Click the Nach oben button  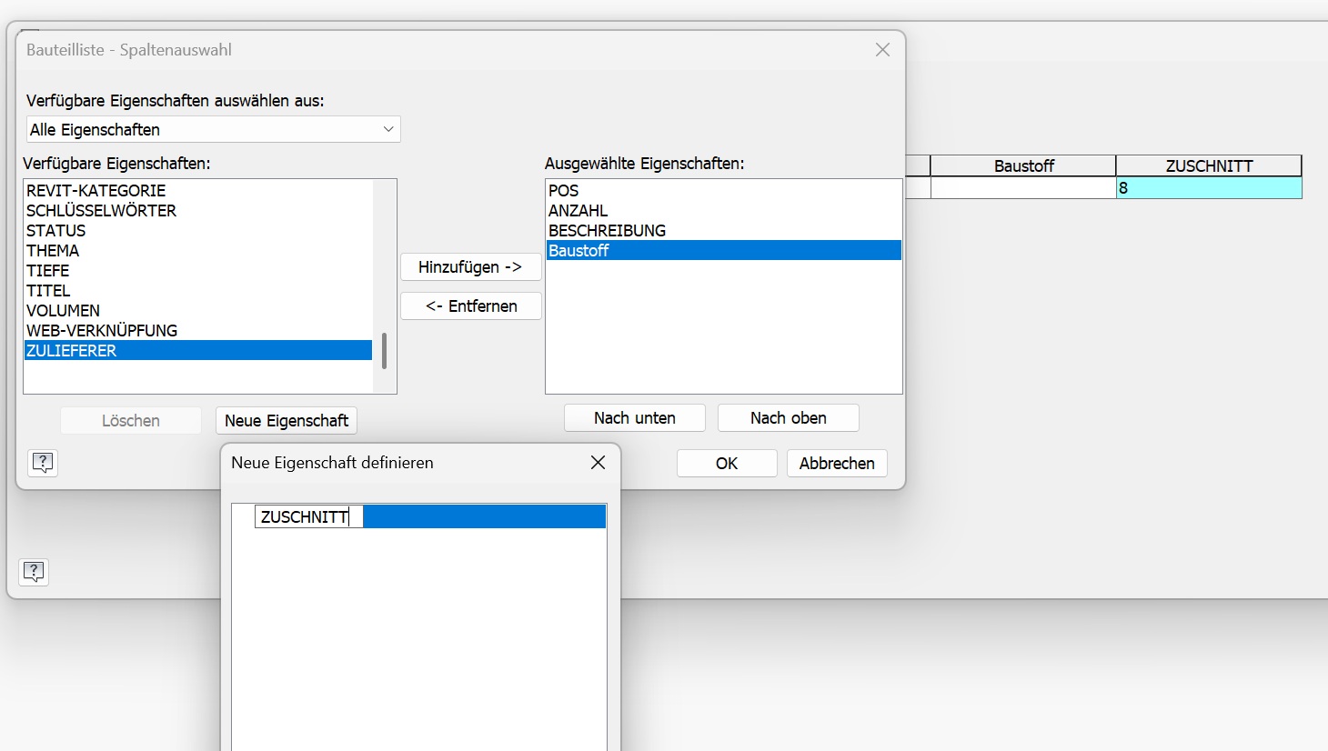pyautogui.click(x=789, y=418)
